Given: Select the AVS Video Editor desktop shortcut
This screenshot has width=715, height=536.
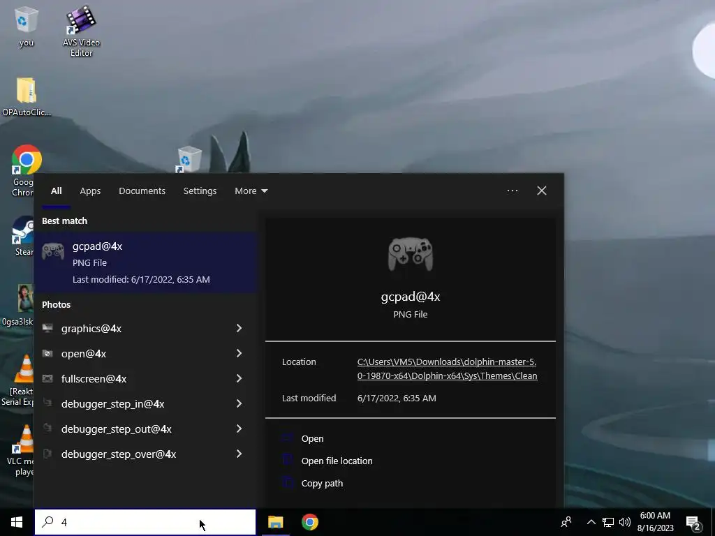Looking at the screenshot, I should coord(81,31).
